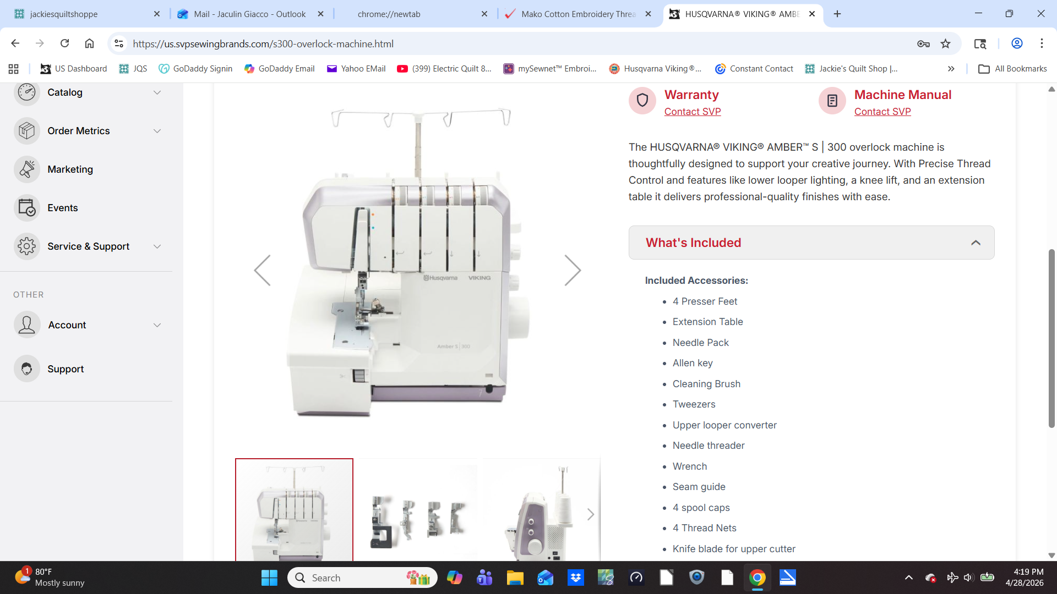This screenshot has width=1057, height=594.
Task: Switch to the Mako Cotton Embroidery Thread tab
Action: point(578,14)
